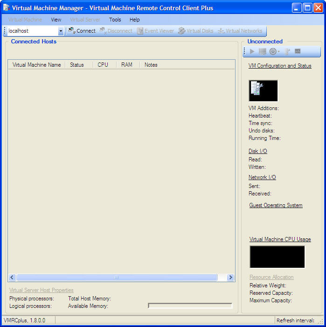
Task: Expand the localhost host dropdown arrow
Action: [x=61, y=31]
